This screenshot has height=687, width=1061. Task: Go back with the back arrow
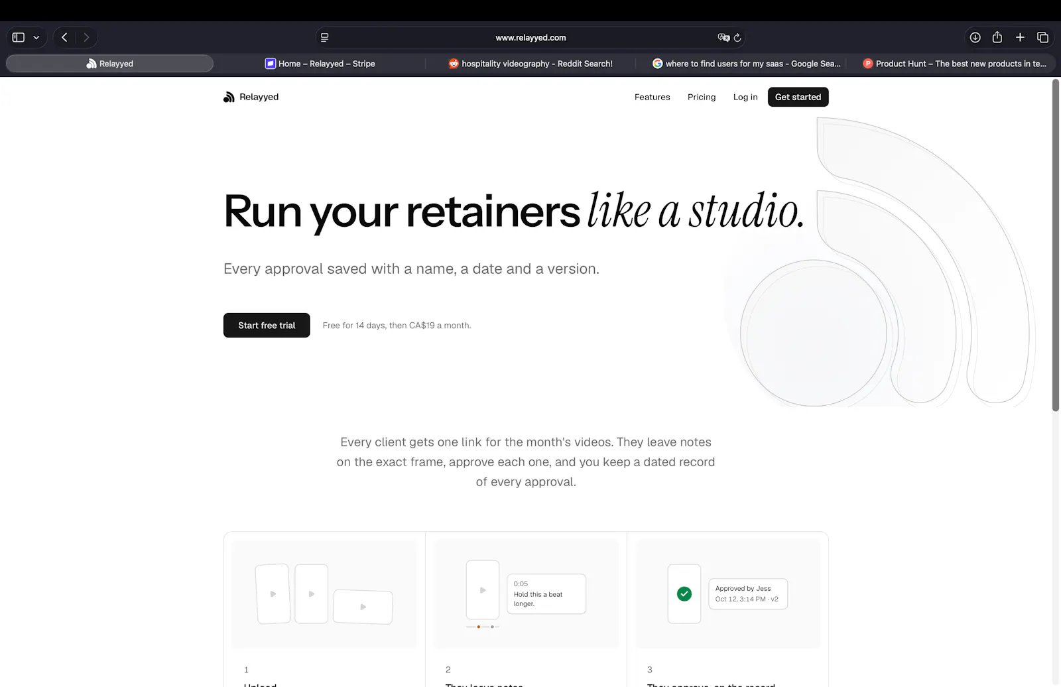click(64, 38)
